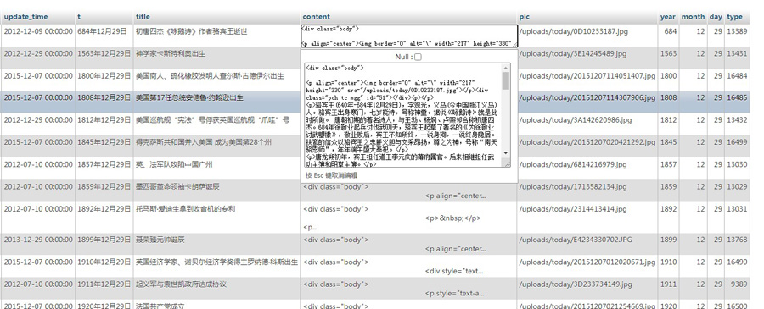
Task: Select title cell 聂荣臻元帅诞辰
Action: (160, 240)
